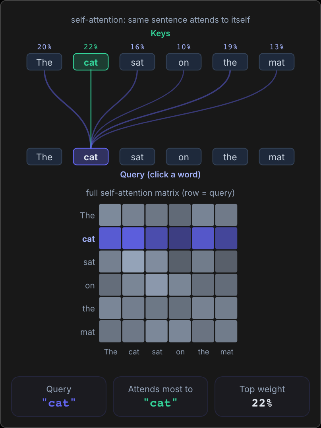Click matrix cell row on, column mat
The image size is (321, 428).
(226, 285)
